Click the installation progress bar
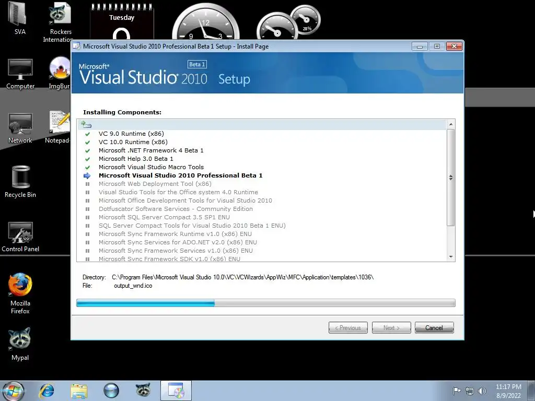The width and height of the screenshot is (535, 401). click(266, 303)
